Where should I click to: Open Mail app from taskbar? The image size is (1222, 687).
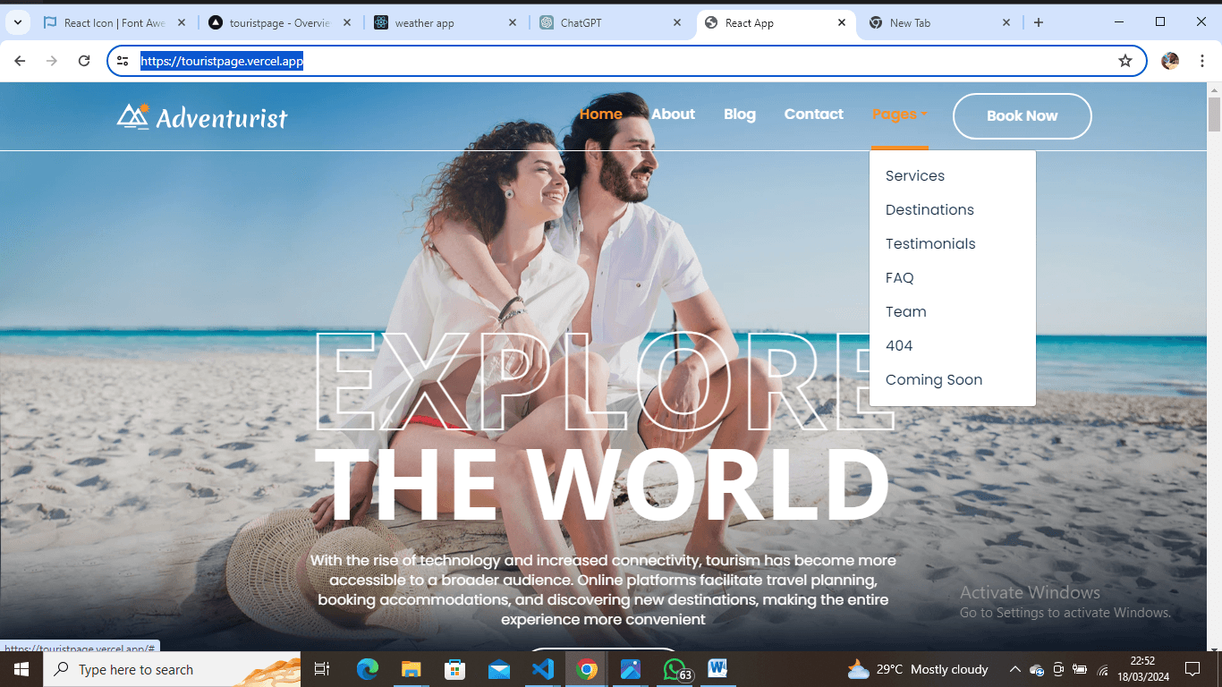click(x=499, y=669)
